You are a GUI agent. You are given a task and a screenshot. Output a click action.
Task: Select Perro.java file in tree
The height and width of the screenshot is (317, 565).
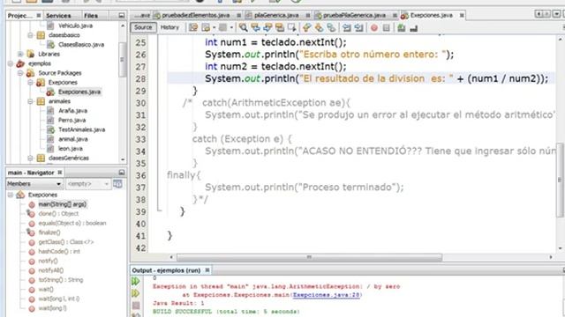click(x=72, y=120)
